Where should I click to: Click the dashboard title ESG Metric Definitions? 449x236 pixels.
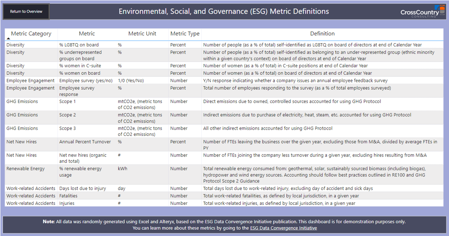pos(224,12)
